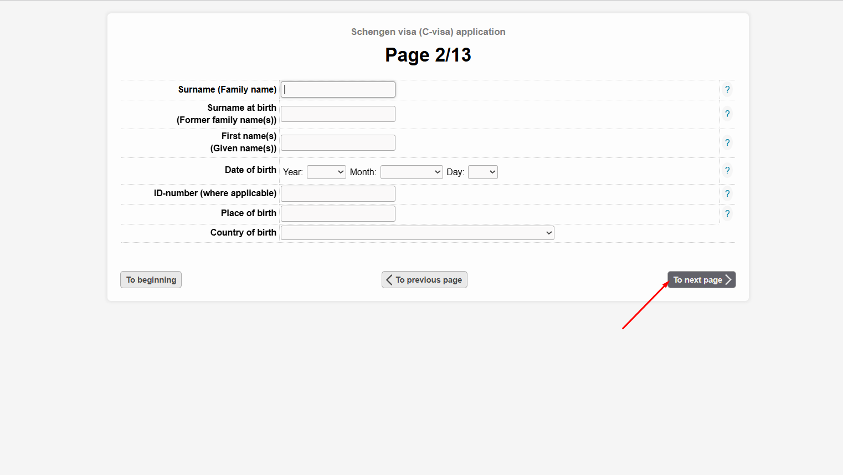Click the Surname at birth text field
Screen dimensions: 843x475
338,114
